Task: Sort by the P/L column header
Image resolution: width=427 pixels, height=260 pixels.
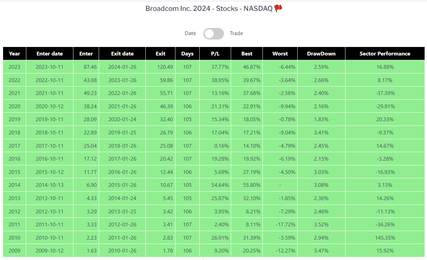Action: pos(215,54)
